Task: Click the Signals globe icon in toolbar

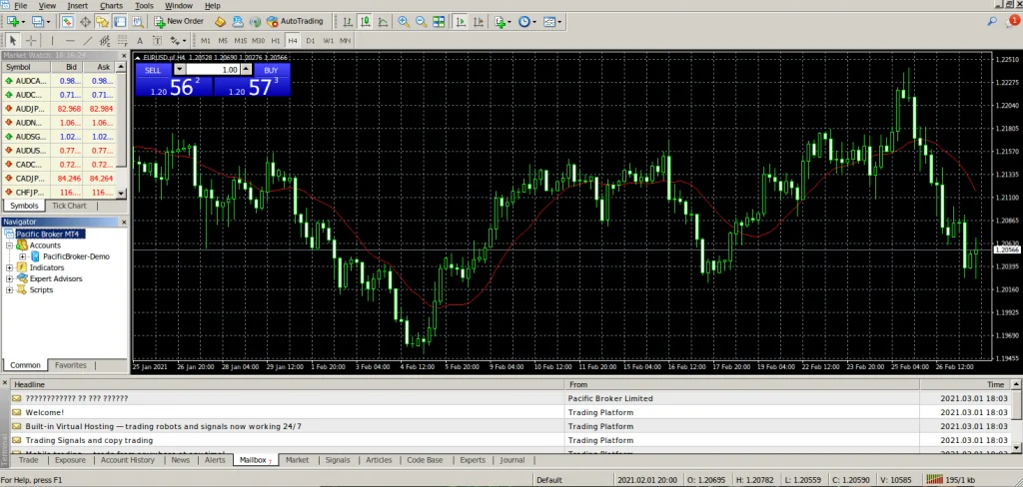Action: pyautogui.click(x=255, y=22)
